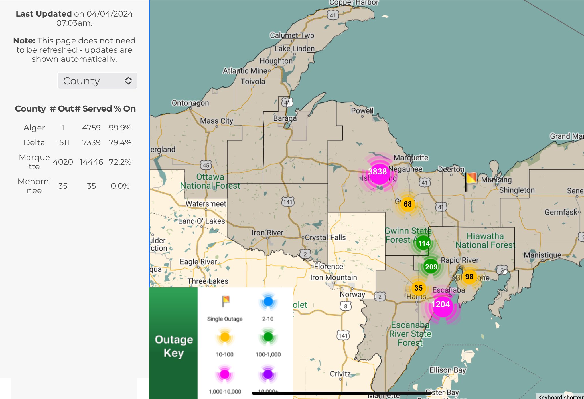Click the green 209 outage cluster
The height and width of the screenshot is (399, 584).
(x=431, y=267)
